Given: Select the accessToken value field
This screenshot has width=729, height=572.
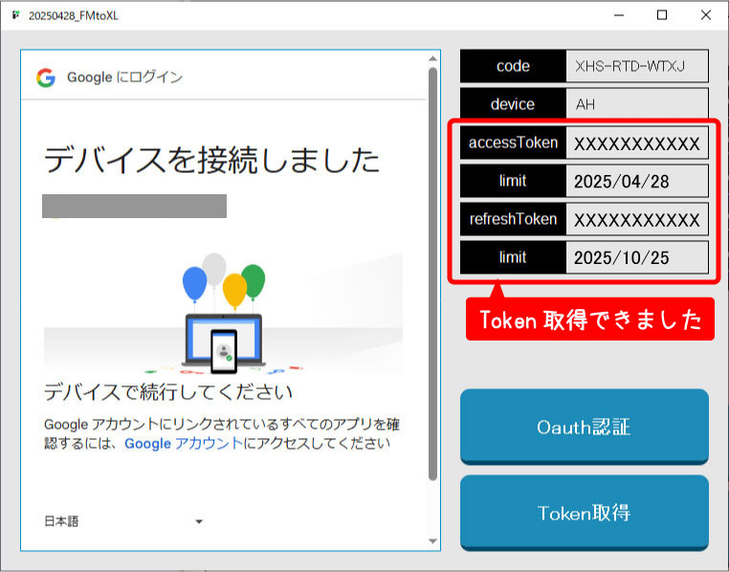Looking at the screenshot, I should click(x=637, y=143).
